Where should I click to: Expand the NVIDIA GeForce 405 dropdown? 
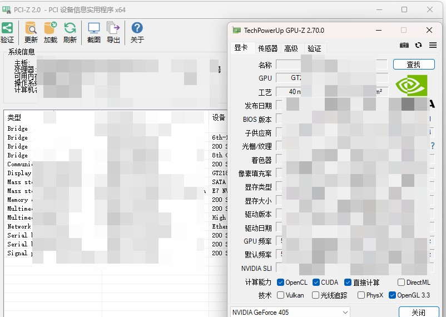[x=290, y=312]
